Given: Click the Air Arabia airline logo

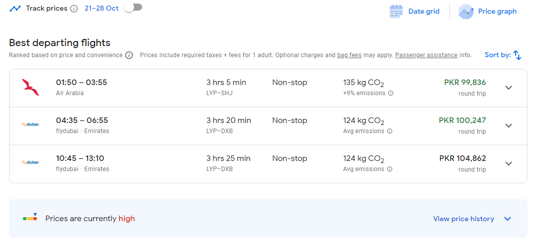Looking at the screenshot, I should [30, 88].
